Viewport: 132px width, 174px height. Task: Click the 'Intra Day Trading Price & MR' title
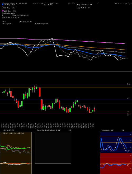coord(49,130)
